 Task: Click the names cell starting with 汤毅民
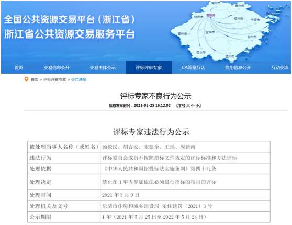185,147
